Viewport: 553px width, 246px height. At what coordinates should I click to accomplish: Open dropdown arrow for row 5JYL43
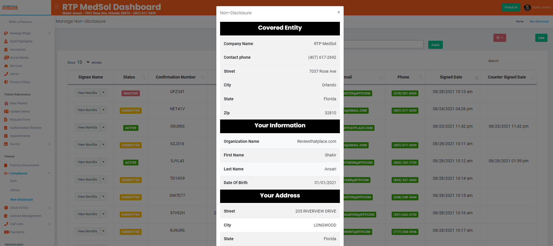(103, 162)
